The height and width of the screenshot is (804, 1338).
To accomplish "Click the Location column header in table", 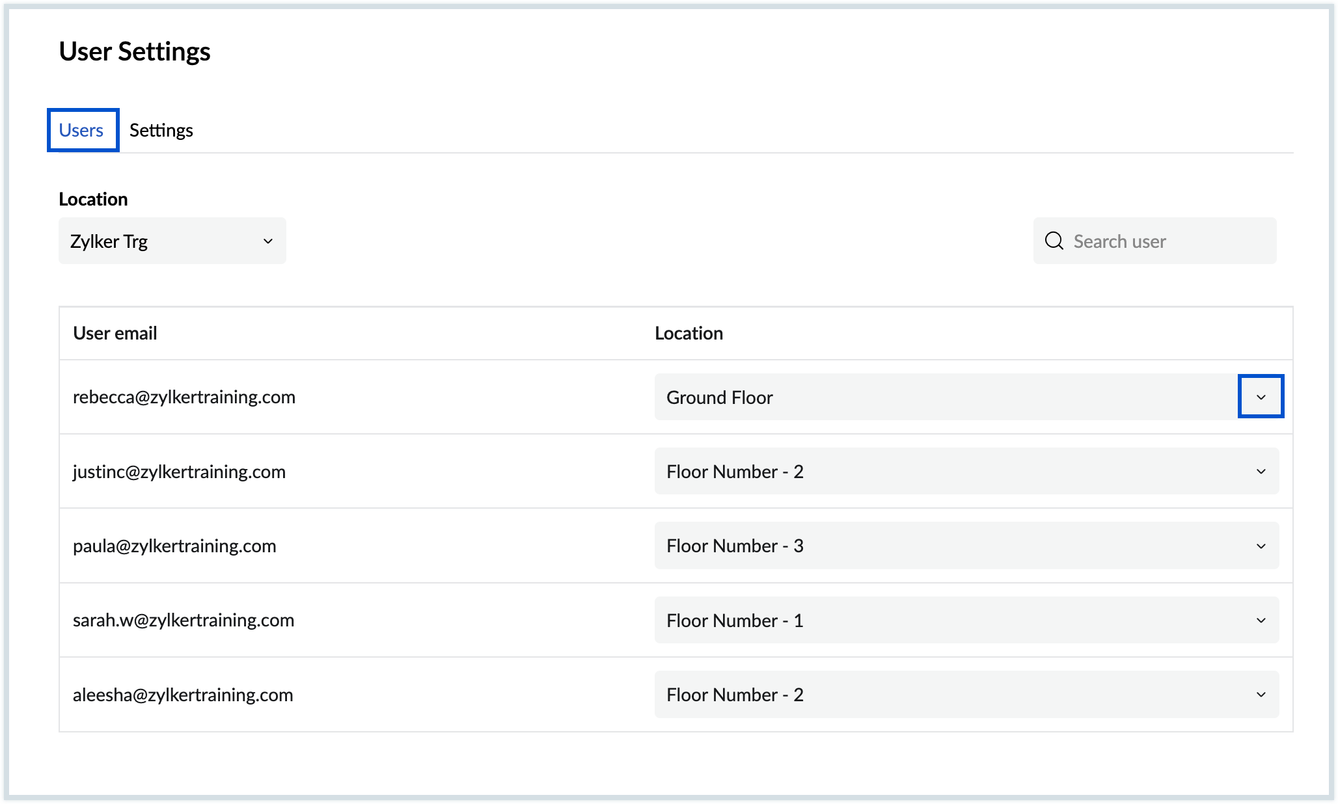I will pos(689,333).
